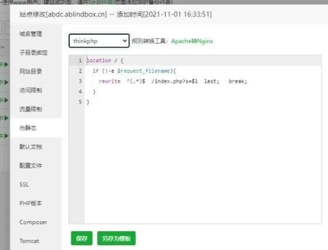Click 另存为模板 button
This screenshot has height=250, width=328.
[x=117, y=238]
